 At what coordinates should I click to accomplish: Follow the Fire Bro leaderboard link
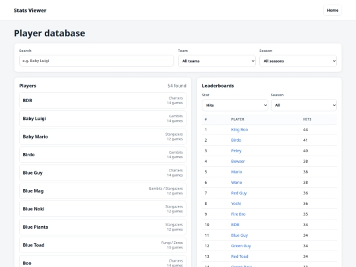(238, 214)
